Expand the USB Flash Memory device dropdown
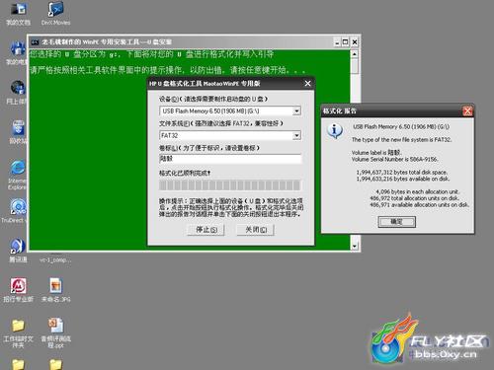This screenshot has height=370, width=494. click(296, 111)
